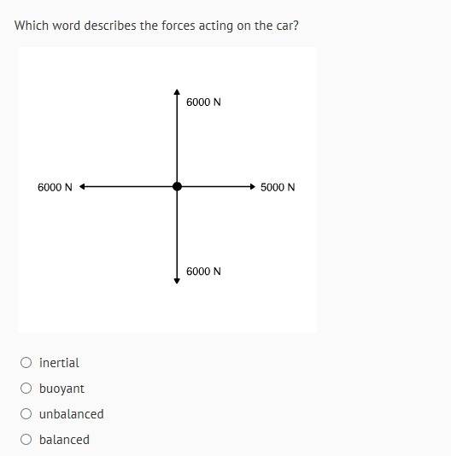The height and width of the screenshot is (456, 451).
Task: Click the 'unbalanced' answer label text
Action: [71, 414]
